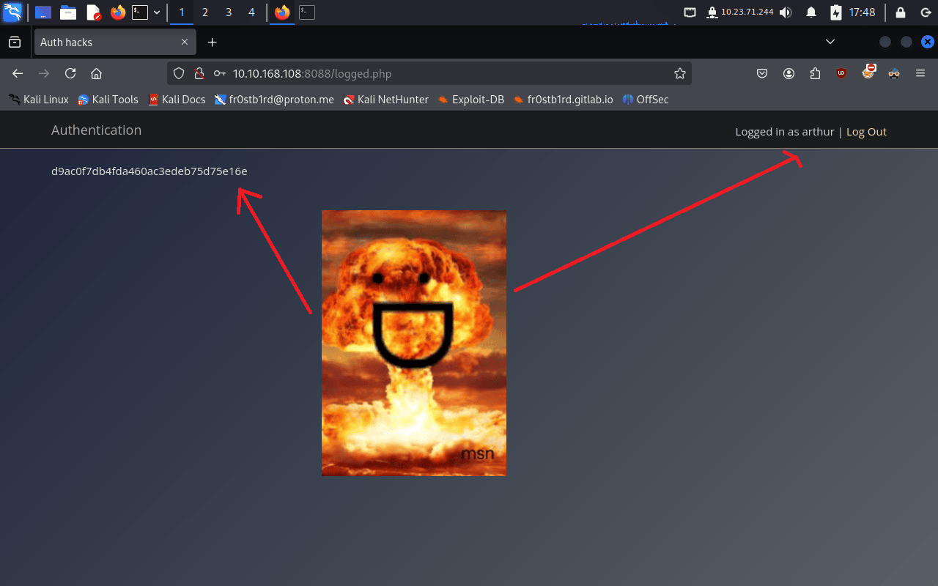Open the Firefox view button

(15, 42)
